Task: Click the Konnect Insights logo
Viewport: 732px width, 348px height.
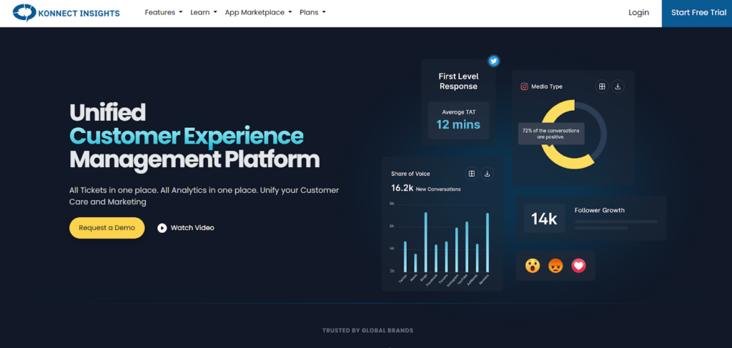Action: pos(67,13)
